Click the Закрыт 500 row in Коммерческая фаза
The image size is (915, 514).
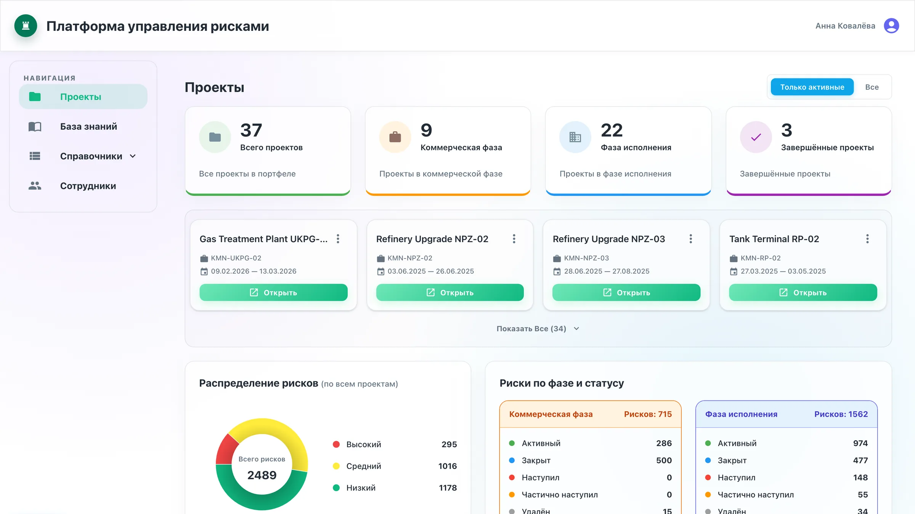click(590, 460)
